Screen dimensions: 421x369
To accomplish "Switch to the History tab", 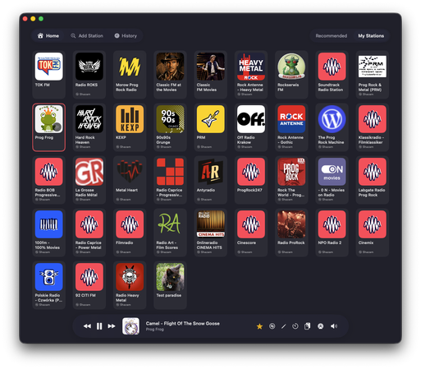I will coord(126,36).
